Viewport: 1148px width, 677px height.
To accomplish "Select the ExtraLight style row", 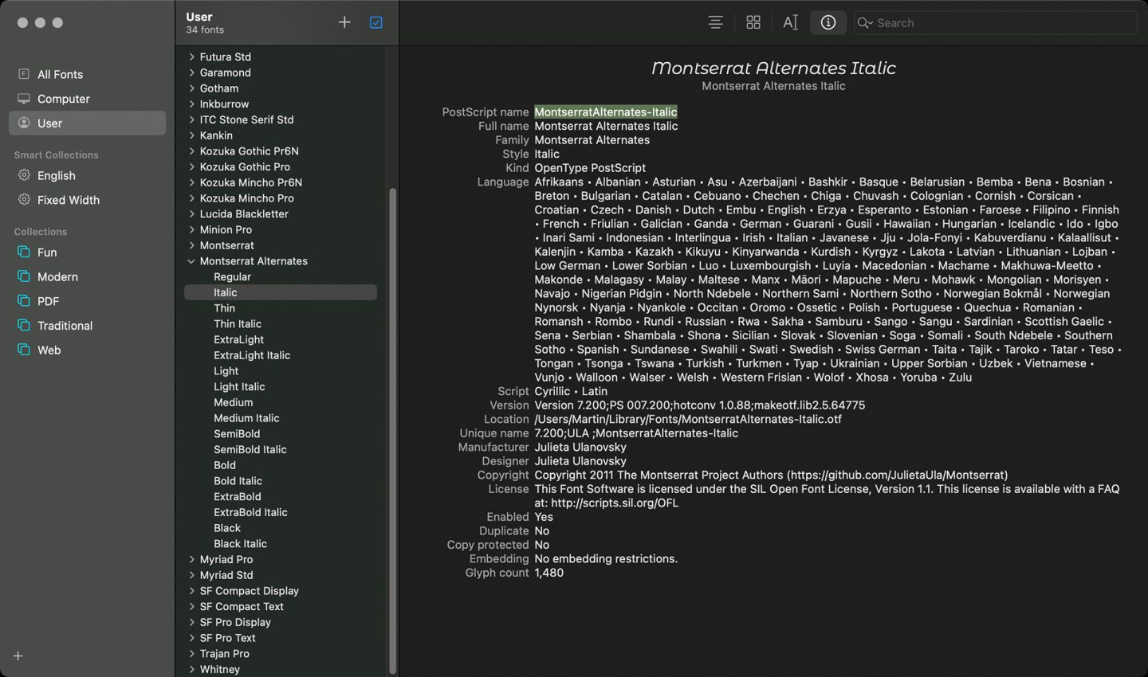I will [x=281, y=339].
